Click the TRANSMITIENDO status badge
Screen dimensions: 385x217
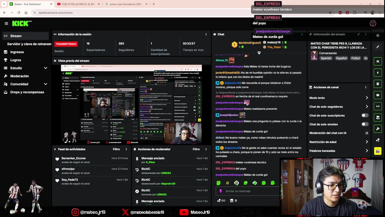coord(66,44)
